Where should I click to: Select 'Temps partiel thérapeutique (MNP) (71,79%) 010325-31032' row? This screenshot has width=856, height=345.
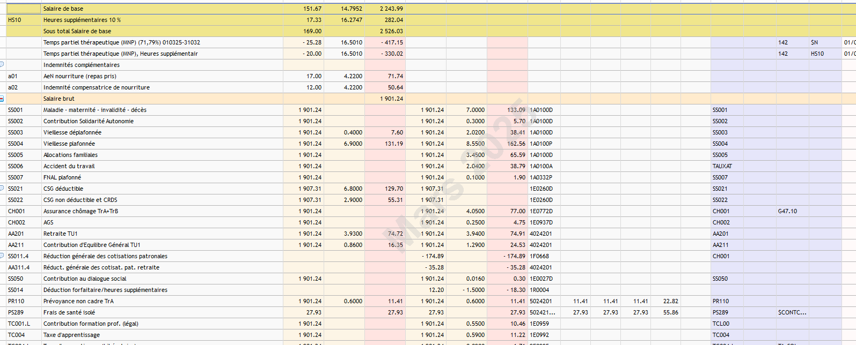point(122,42)
